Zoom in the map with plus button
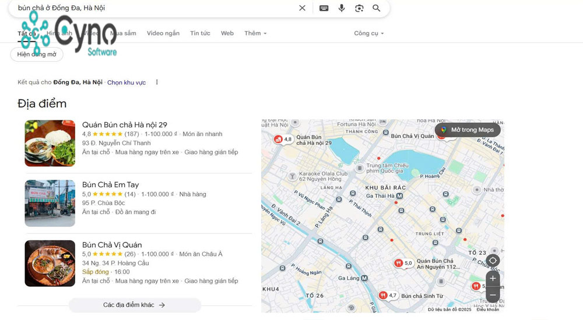583x320 pixels. [x=493, y=279]
